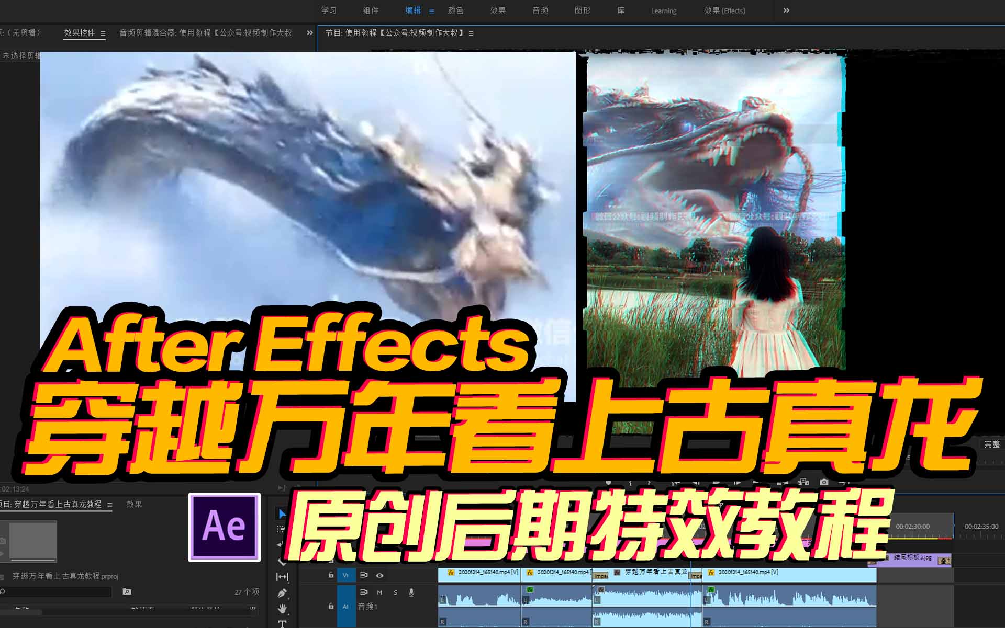
Task: Click the first clip's fx badge
Action: click(451, 573)
